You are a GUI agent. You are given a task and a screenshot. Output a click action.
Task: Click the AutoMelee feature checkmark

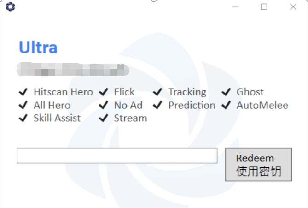[226, 105]
